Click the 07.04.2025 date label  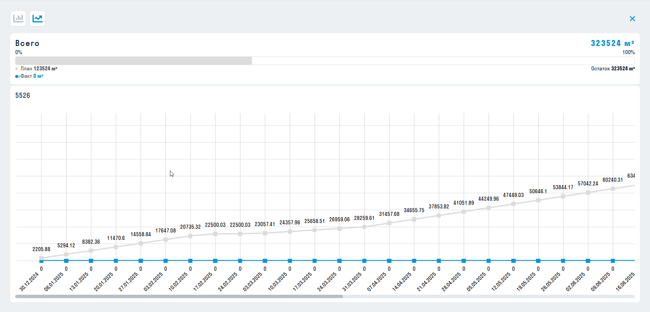click(377, 282)
